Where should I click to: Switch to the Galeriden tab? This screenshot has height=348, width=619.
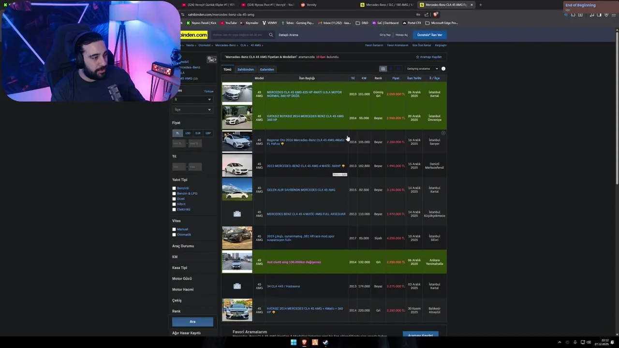(267, 69)
